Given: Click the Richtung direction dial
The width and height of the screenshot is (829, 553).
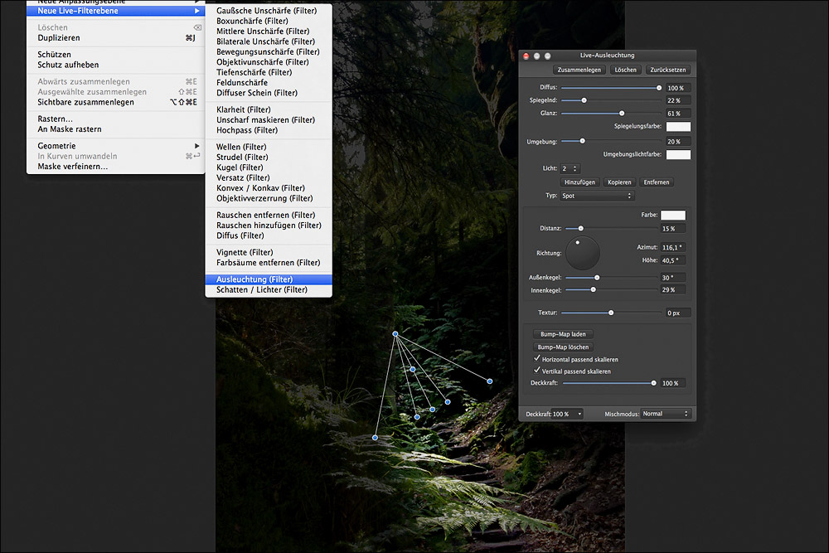Looking at the screenshot, I should [x=582, y=255].
